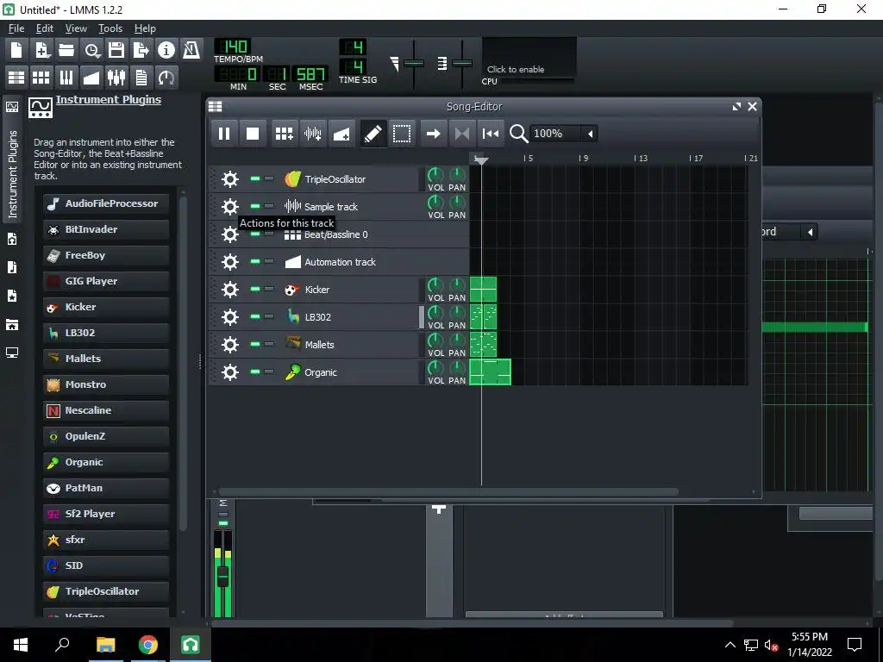Screen dimensions: 883x662
Task: Export the current project via the export icon
Action: [x=141, y=50]
